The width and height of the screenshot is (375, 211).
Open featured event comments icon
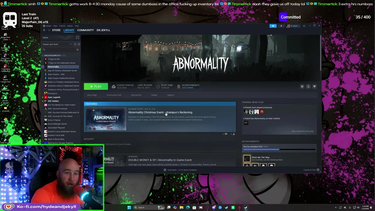[x=226, y=134]
